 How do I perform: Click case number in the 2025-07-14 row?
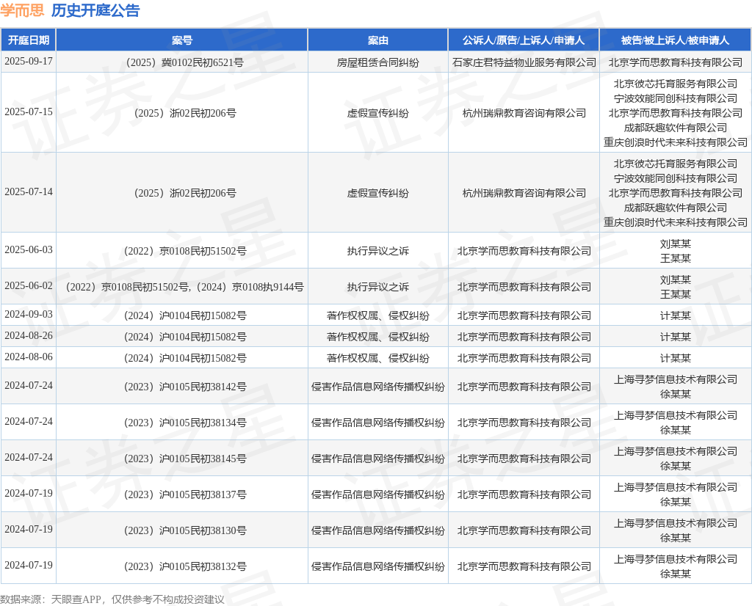(184, 193)
